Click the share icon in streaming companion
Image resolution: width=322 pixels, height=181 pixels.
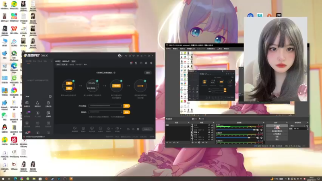(151, 63)
